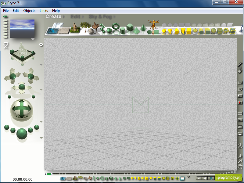Toggle the red plop-render square
This screenshot has width=244, height=183.
(x=240, y=102)
